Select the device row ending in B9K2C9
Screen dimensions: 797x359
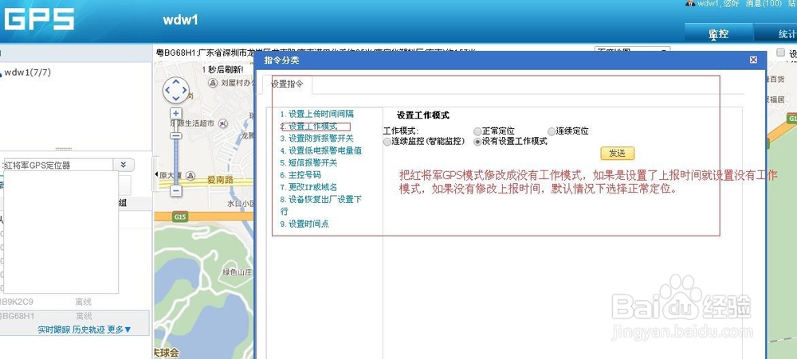75,302
